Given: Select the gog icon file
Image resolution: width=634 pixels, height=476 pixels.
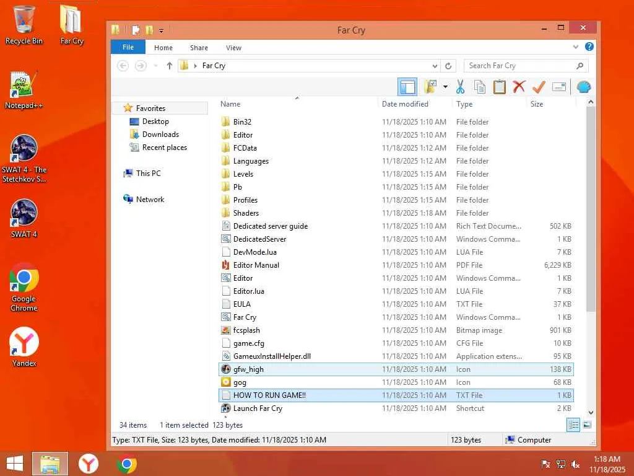Looking at the screenshot, I should point(396,382).
